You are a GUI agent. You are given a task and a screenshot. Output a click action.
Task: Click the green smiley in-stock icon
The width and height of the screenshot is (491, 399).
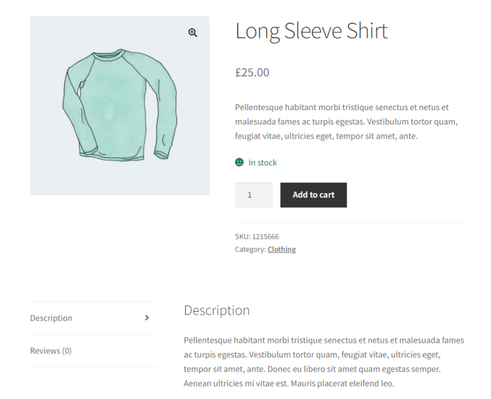click(x=239, y=162)
